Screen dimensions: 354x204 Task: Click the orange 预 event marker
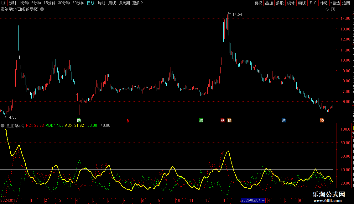[x=322, y=120]
